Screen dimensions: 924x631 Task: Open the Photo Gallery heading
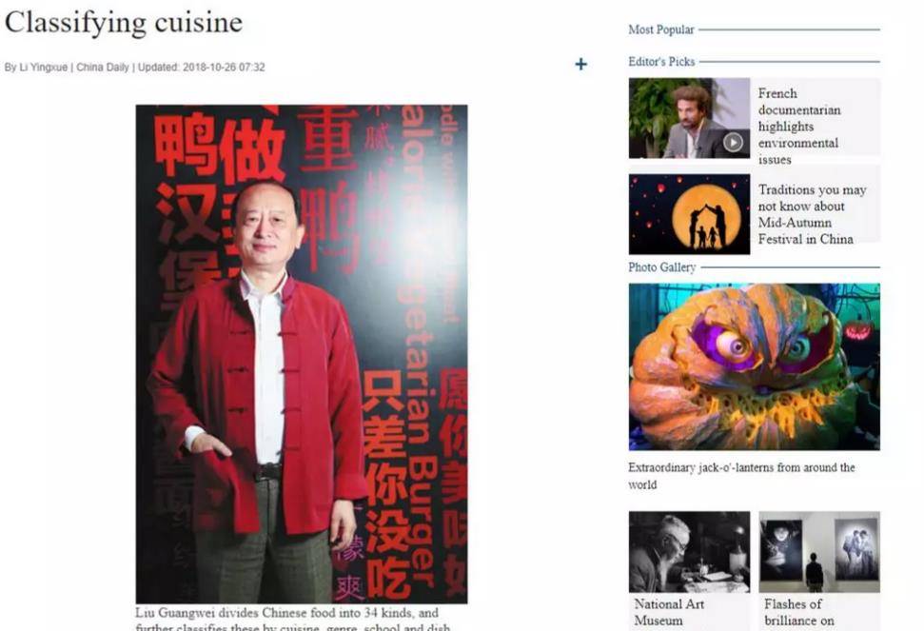pyautogui.click(x=661, y=266)
